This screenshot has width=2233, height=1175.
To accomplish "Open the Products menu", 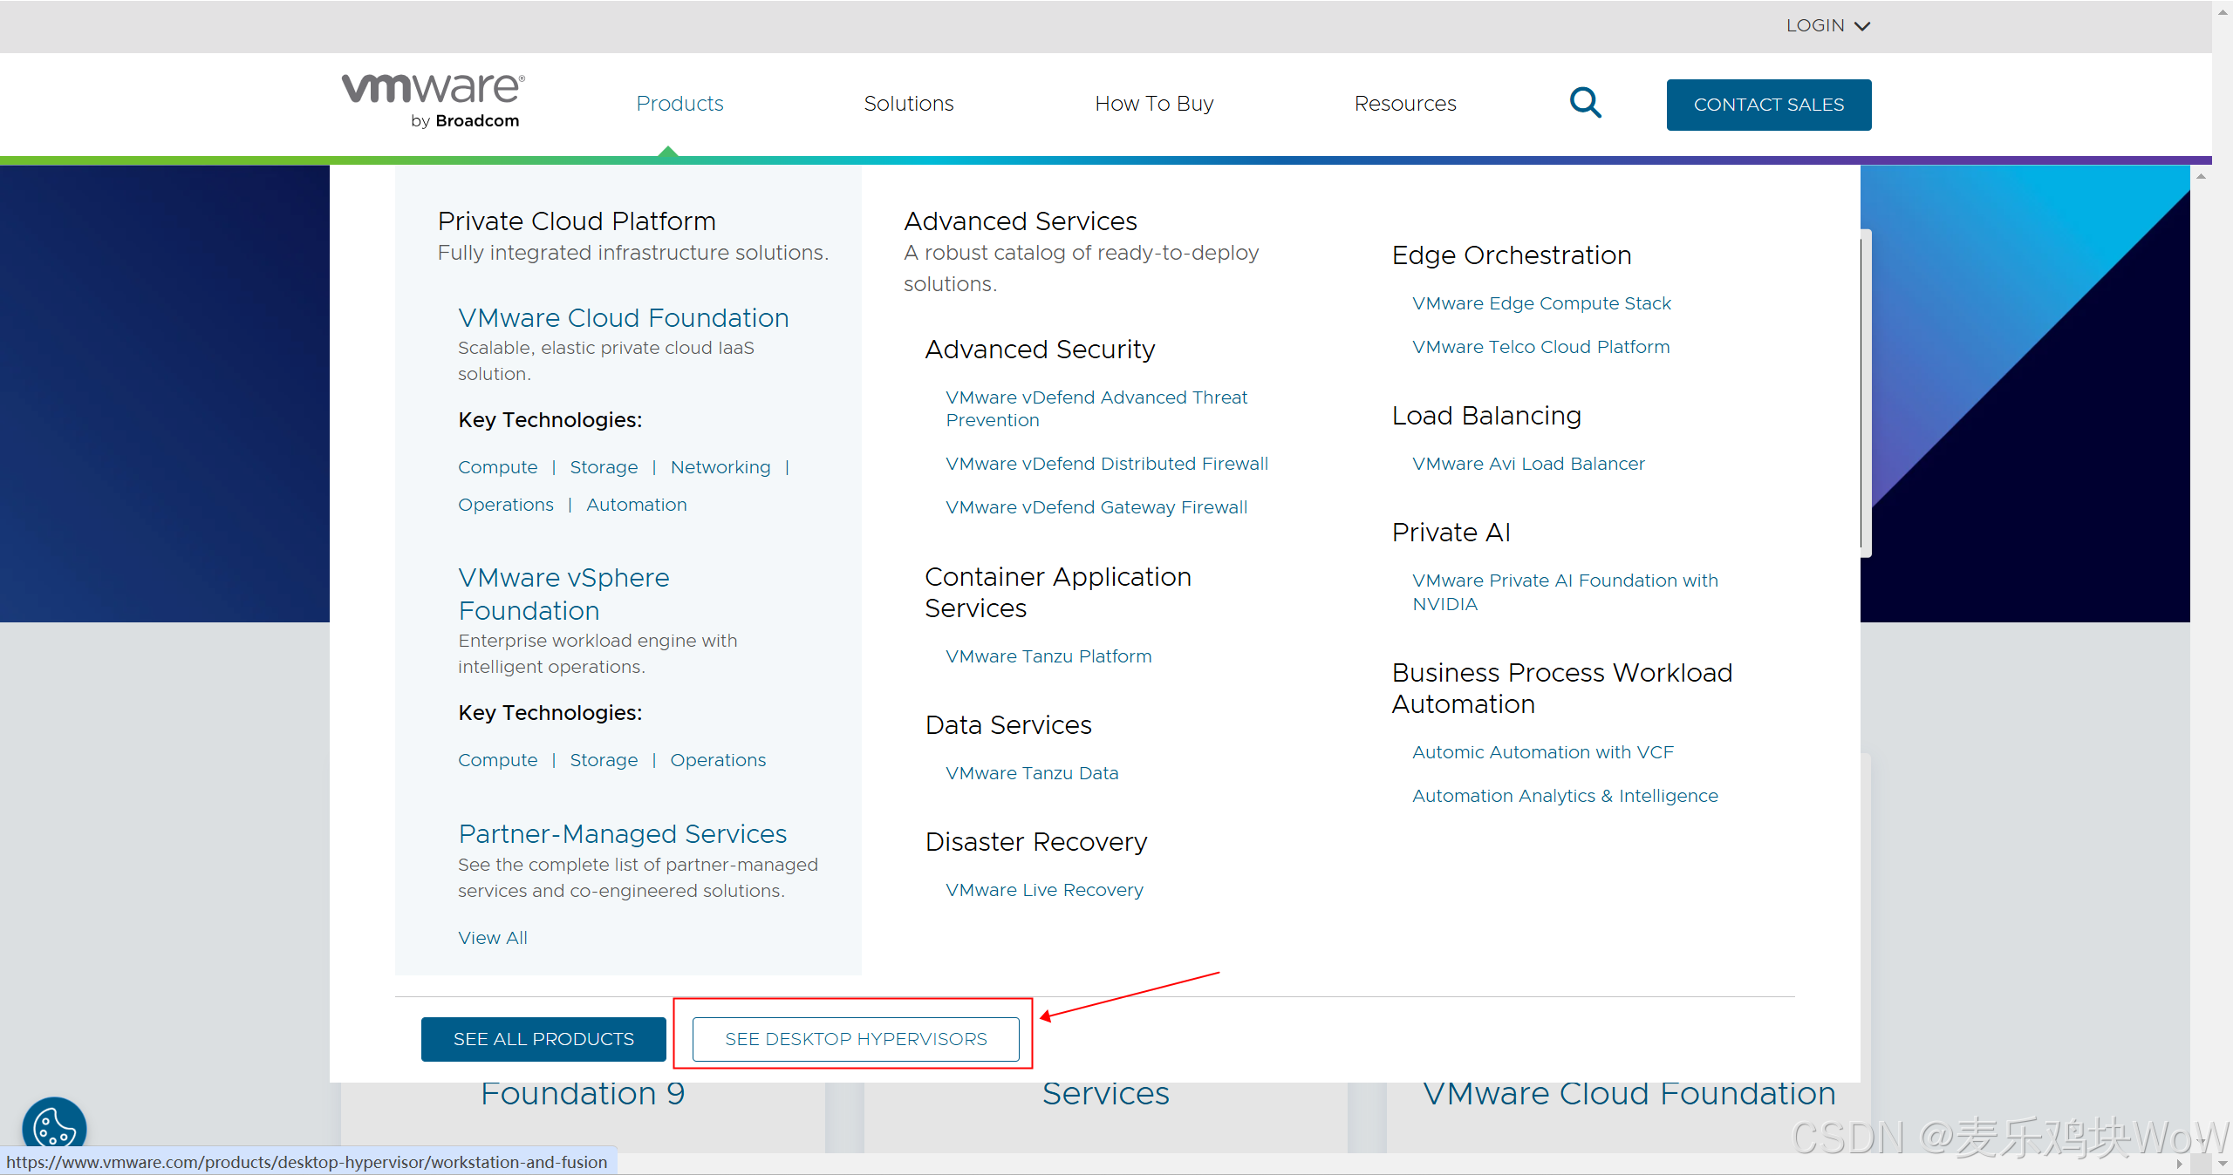I will click(679, 104).
